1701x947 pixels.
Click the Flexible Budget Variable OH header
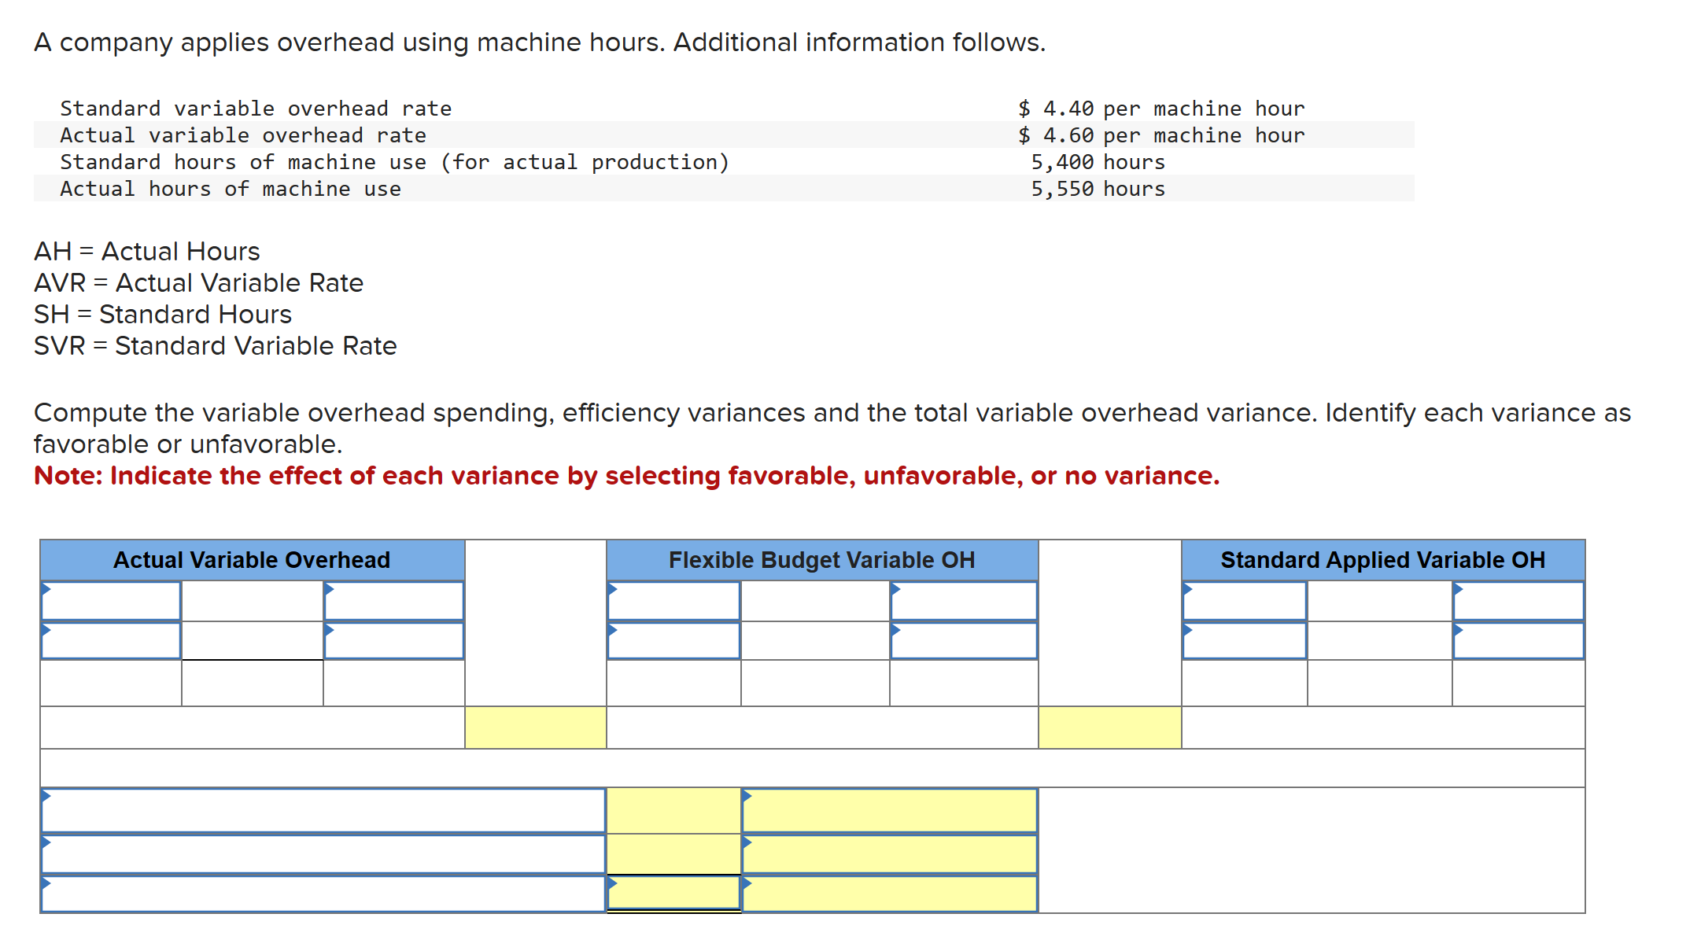[822, 560]
